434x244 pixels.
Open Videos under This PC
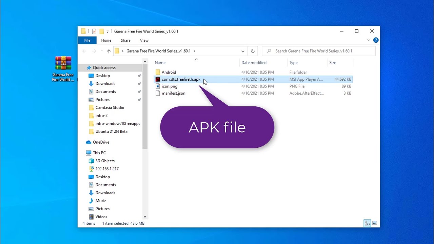(101, 217)
